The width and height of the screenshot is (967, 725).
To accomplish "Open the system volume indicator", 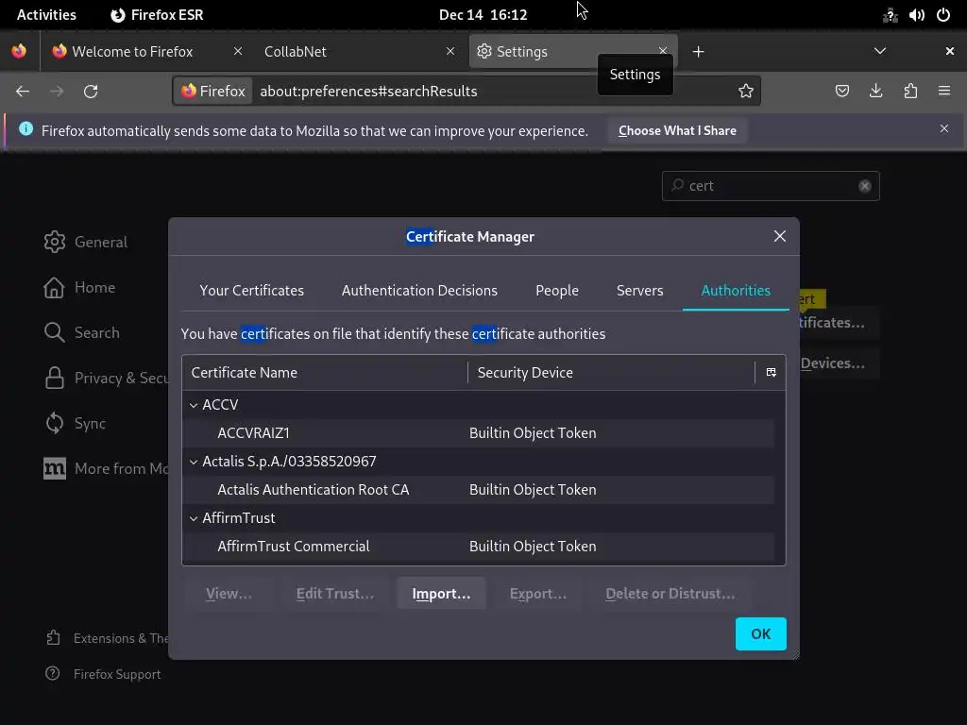I will tap(916, 15).
